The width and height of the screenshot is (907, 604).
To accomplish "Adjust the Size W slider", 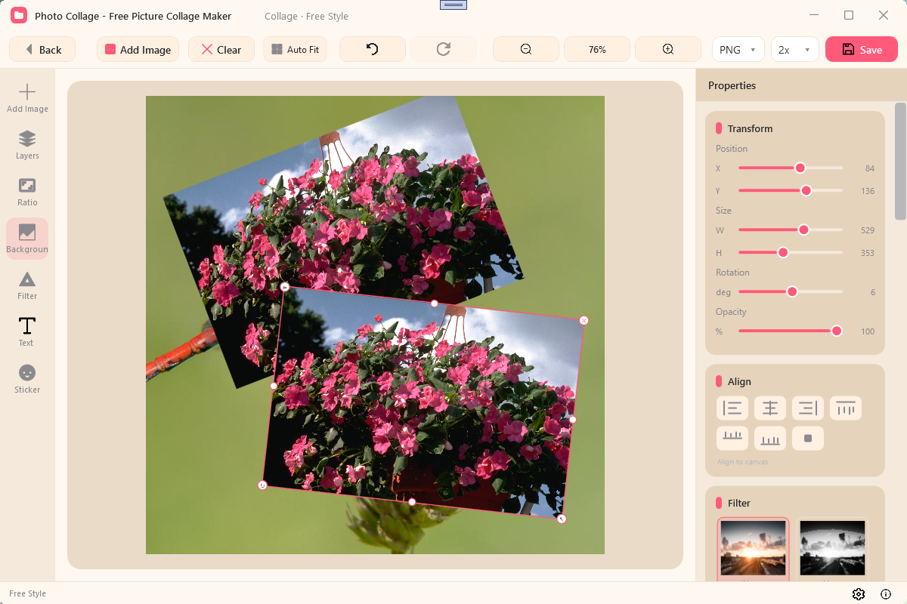I will pyautogui.click(x=790, y=230).
